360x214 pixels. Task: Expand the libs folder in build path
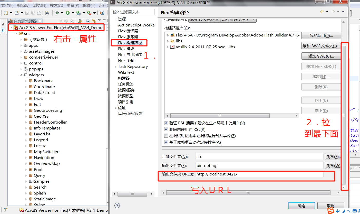coord(168,41)
